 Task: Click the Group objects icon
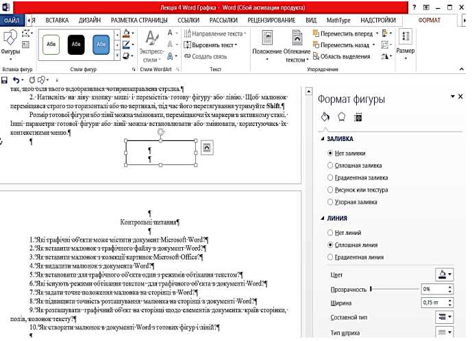[386, 45]
